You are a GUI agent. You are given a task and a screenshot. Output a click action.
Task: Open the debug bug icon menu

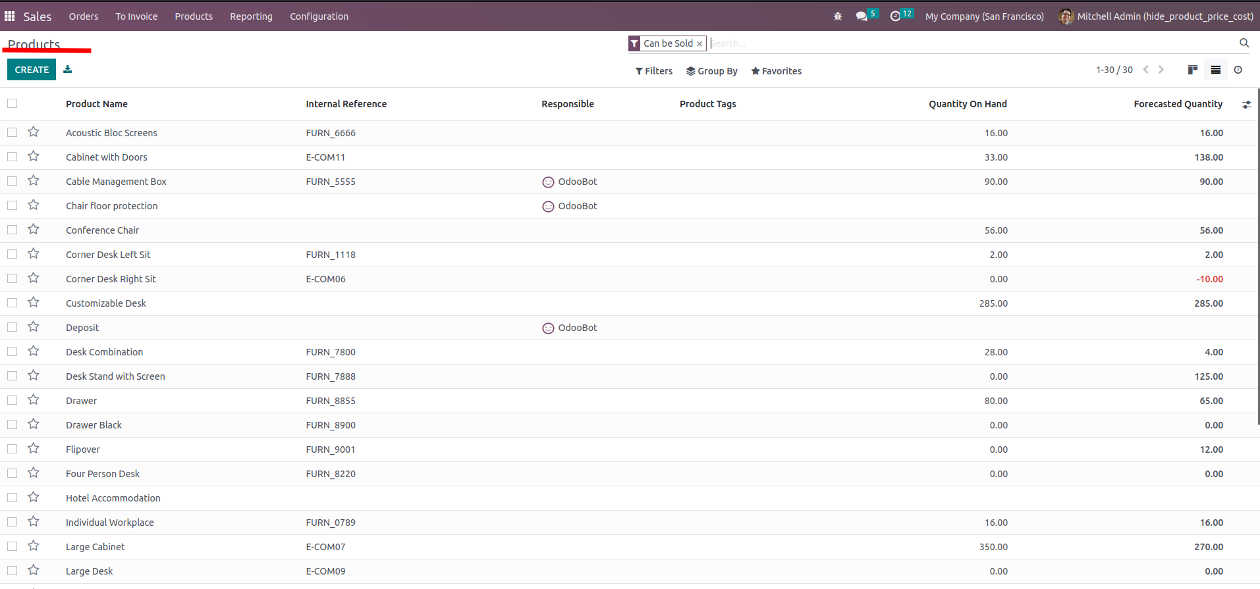click(x=838, y=16)
